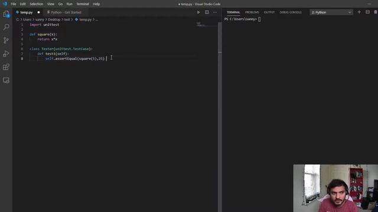Select the DEBUG CONSOLE panel tab
The height and width of the screenshot is (212, 378).
click(x=291, y=12)
